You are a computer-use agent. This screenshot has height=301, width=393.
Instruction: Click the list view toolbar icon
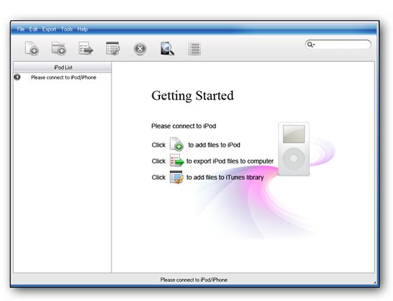coord(194,48)
